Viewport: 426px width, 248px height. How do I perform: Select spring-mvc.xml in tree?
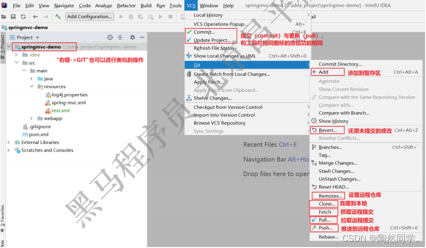[69, 103]
